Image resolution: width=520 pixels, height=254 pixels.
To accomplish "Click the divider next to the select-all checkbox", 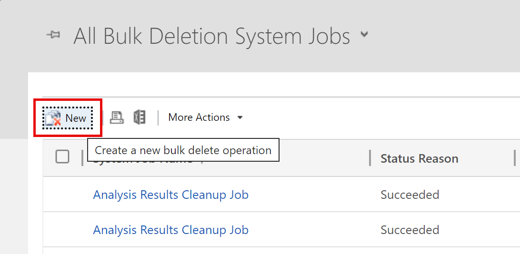I will [x=82, y=158].
